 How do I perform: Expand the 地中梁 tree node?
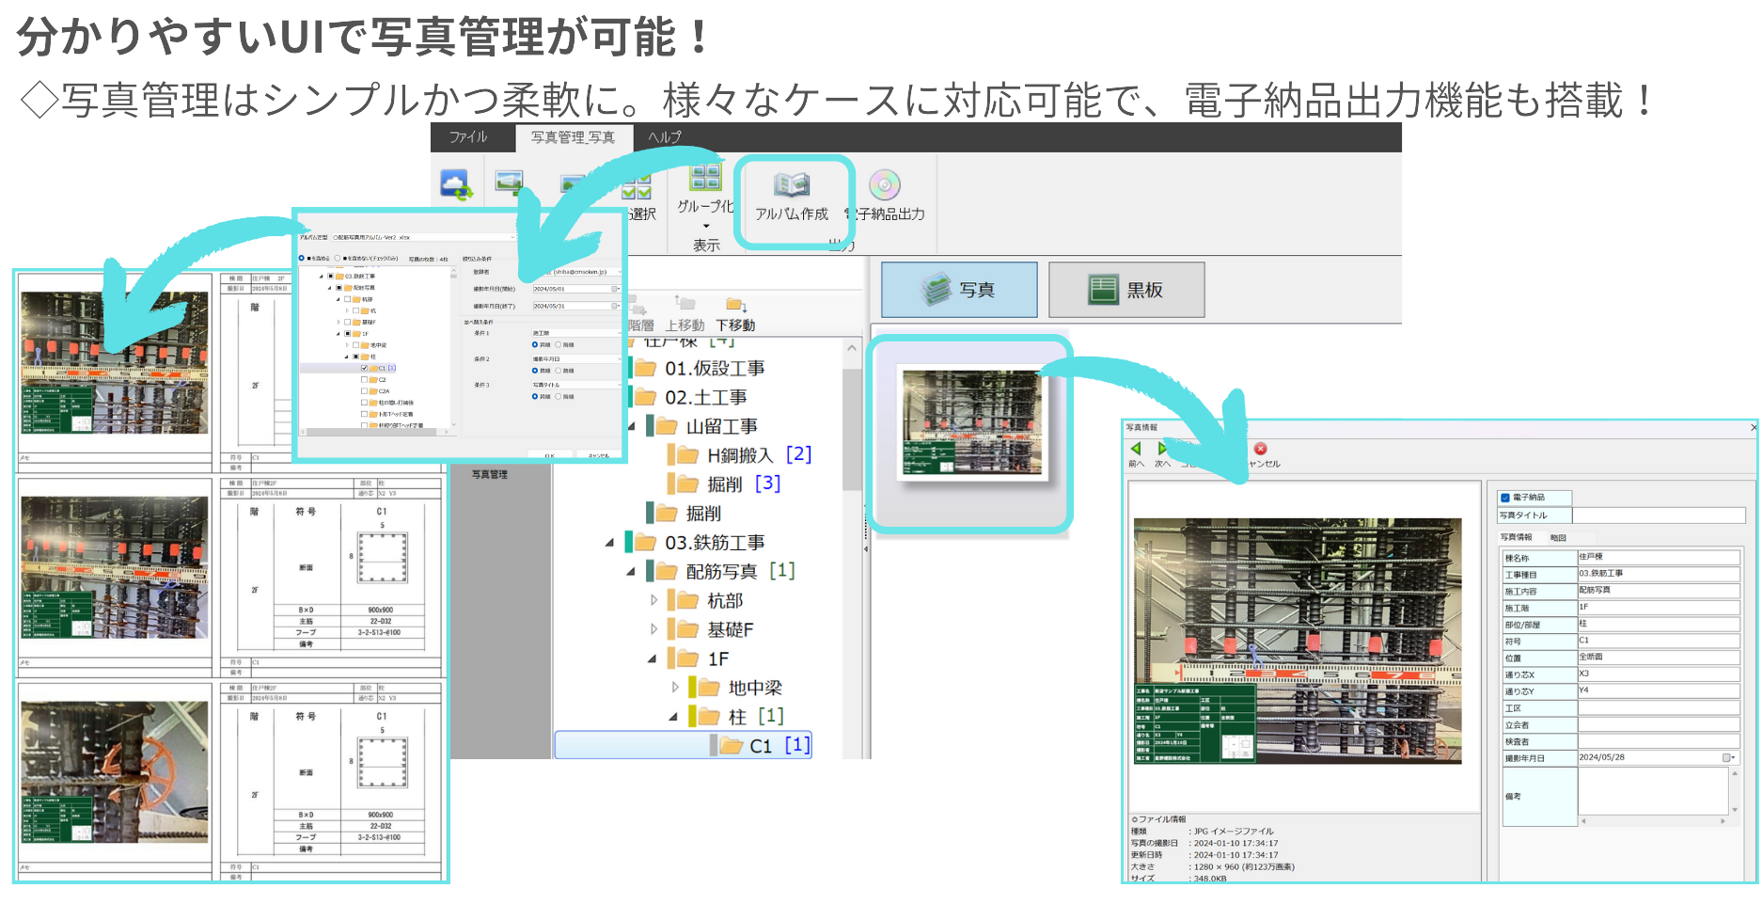pos(674,688)
